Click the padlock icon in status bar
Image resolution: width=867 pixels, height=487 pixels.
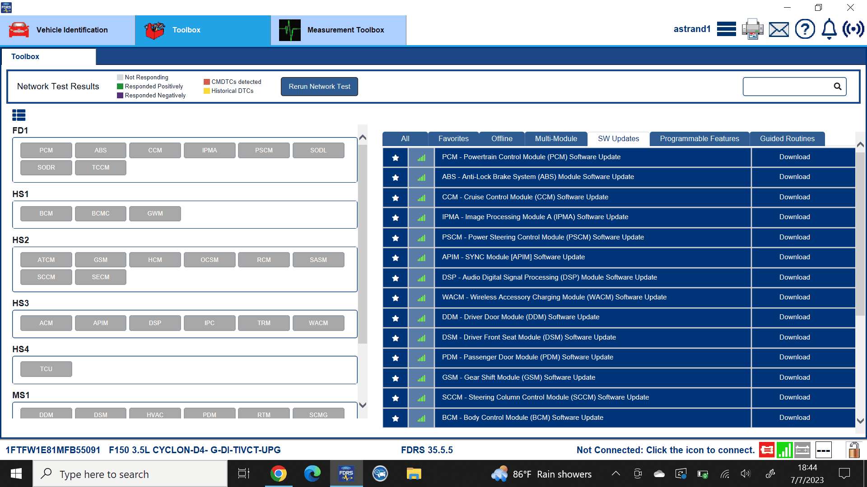(x=853, y=450)
